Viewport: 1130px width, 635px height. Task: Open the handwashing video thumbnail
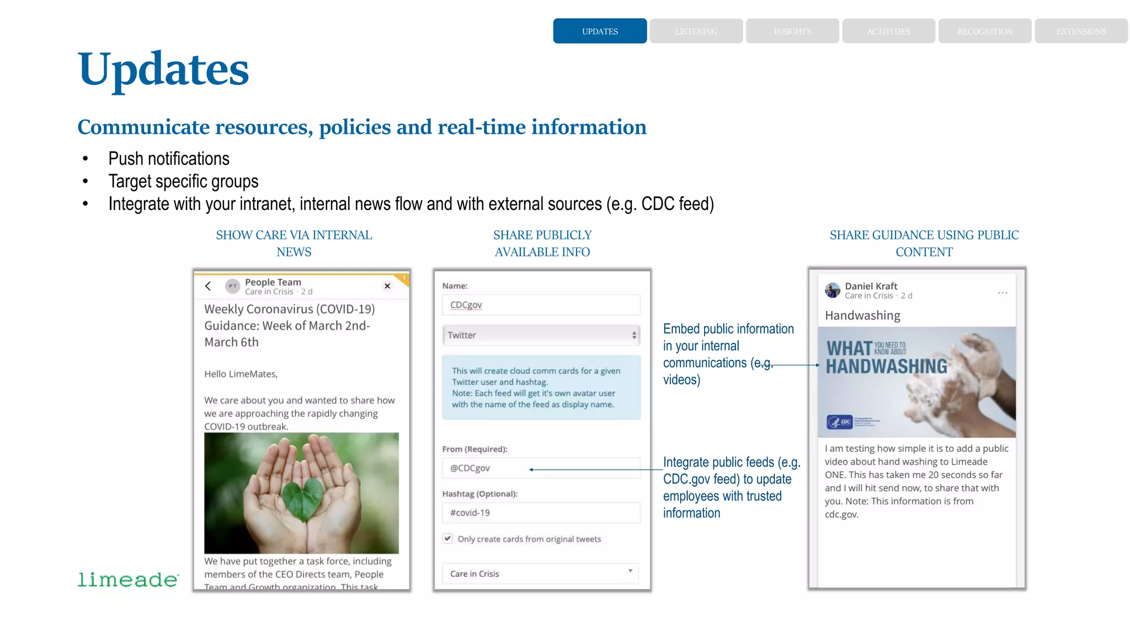[x=916, y=382]
